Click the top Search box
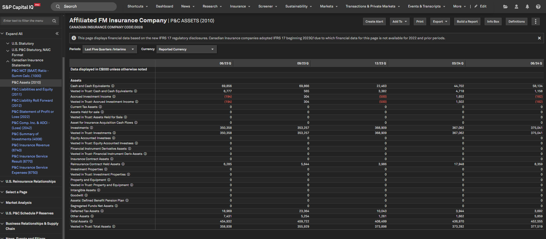Viewport: 546px width, 239px height. 84,6
